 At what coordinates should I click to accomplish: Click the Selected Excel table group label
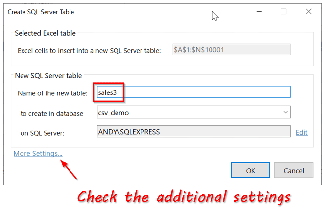coord(45,33)
